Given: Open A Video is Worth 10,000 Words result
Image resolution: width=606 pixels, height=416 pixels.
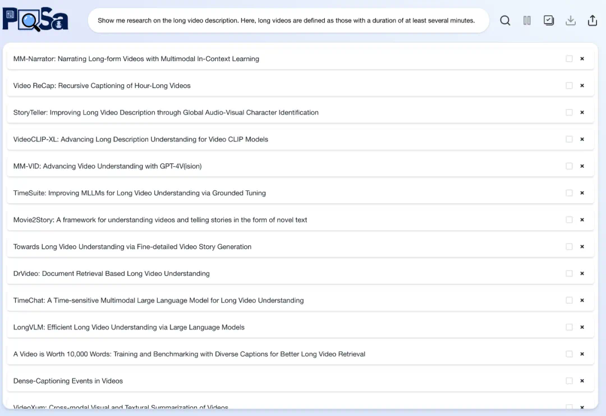Looking at the screenshot, I should point(189,354).
